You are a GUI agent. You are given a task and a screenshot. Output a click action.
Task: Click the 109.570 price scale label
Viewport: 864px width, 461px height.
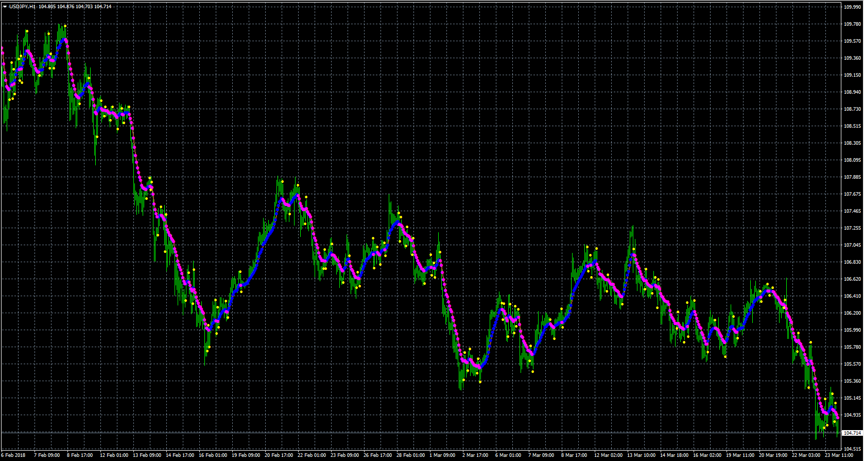[x=853, y=41]
